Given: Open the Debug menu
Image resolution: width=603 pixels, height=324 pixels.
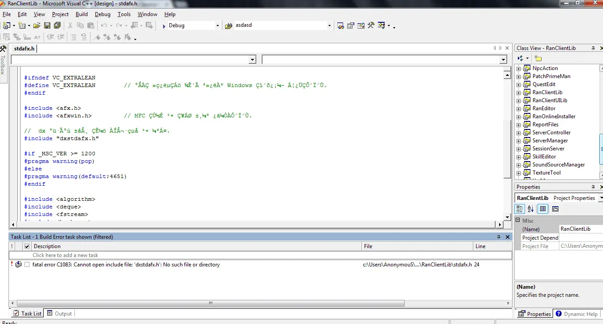Looking at the screenshot, I should (103, 14).
